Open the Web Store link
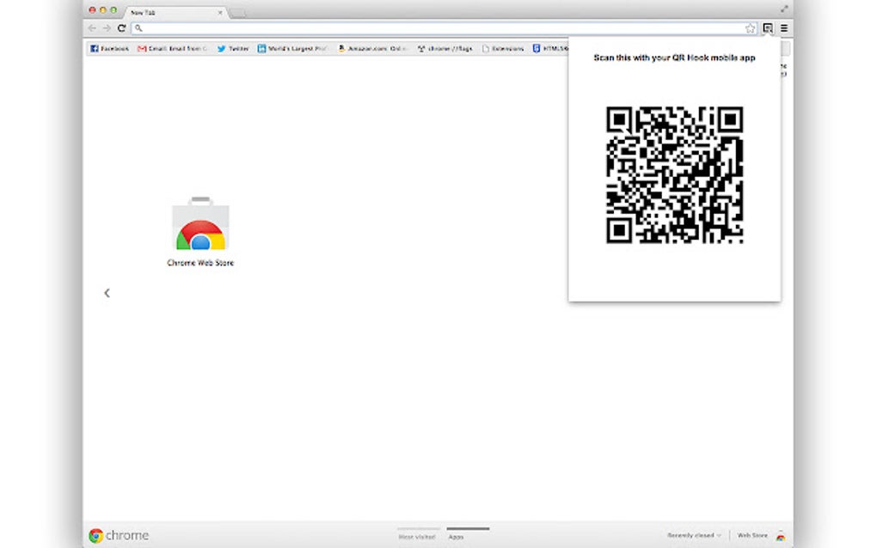Screen dimensions: 877x548 point(754,535)
